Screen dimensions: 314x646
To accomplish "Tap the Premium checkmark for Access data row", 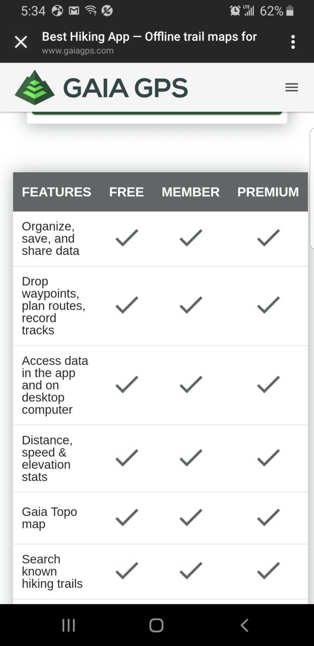I will pyautogui.click(x=268, y=385).
